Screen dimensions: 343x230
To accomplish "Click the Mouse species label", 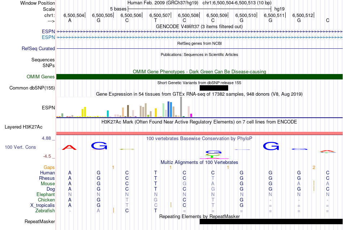I will pos(48,184).
